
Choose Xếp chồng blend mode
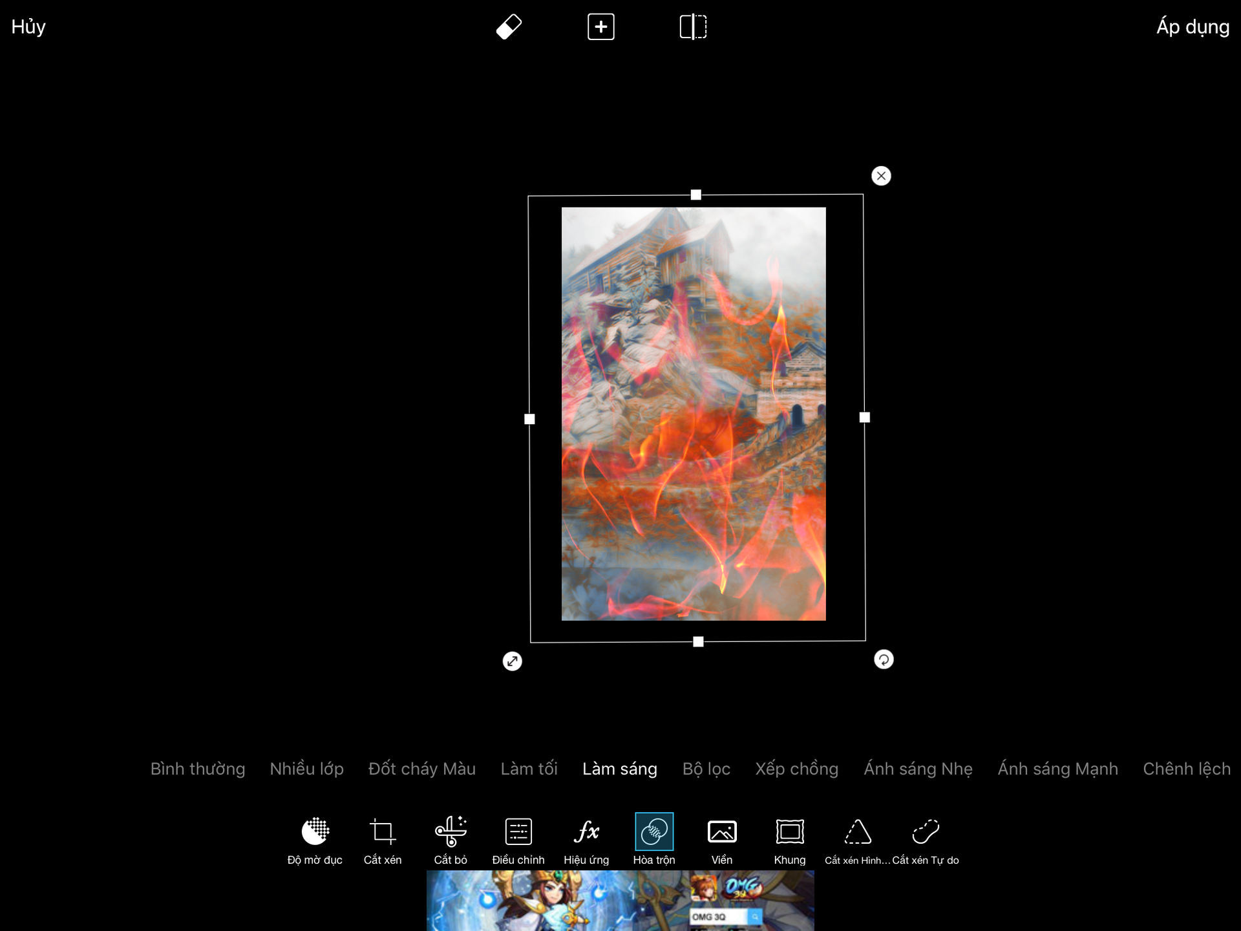pos(797,769)
